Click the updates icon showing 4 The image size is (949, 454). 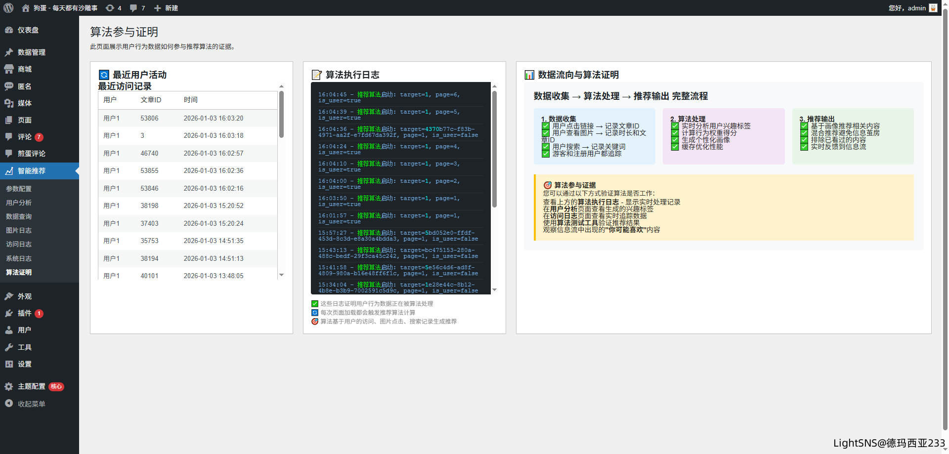coord(110,8)
